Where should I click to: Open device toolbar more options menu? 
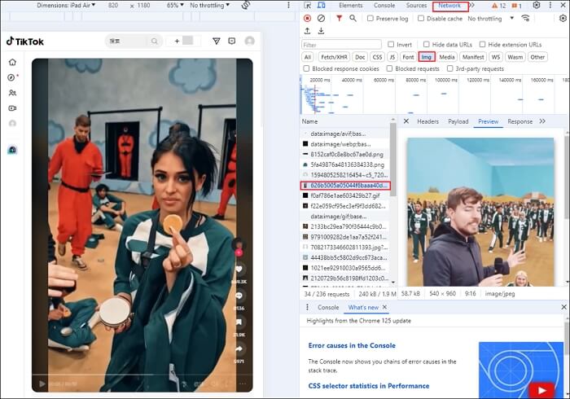[288, 5]
